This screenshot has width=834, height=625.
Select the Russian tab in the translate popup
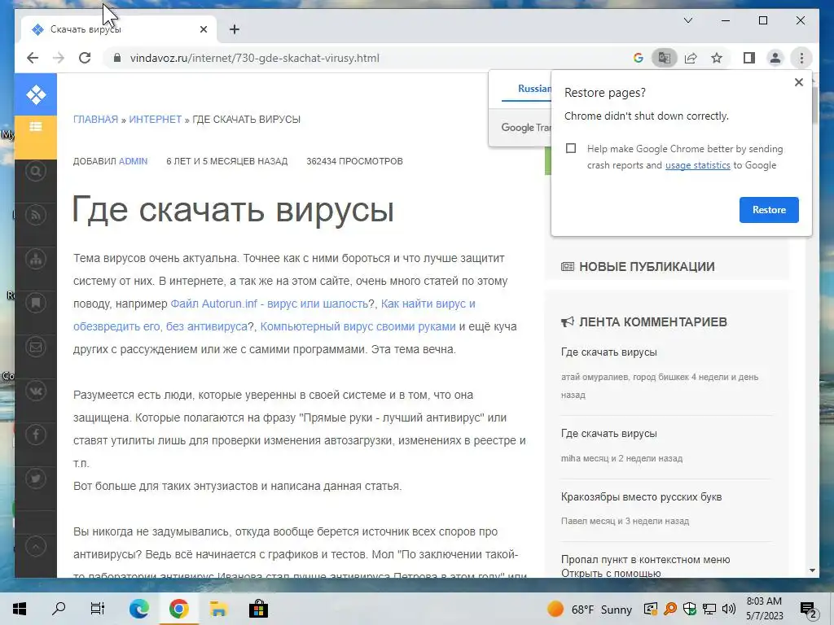coord(534,89)
